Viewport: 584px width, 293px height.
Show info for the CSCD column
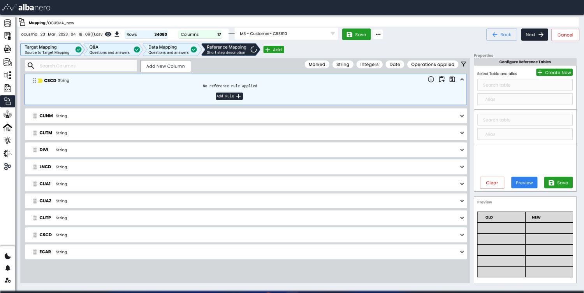(x=431, y=79)
